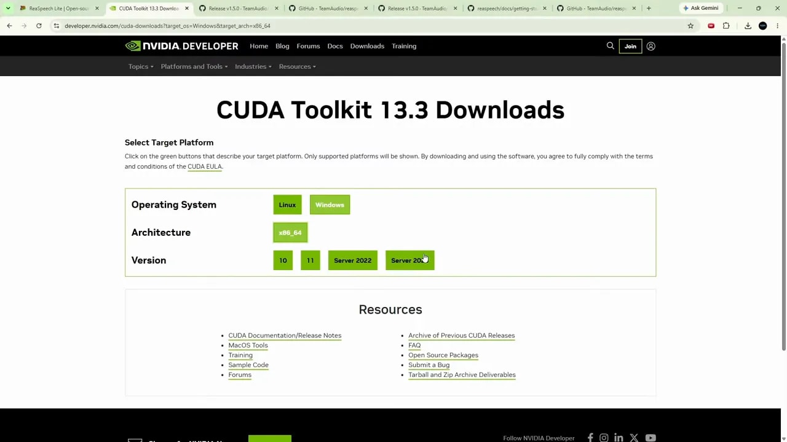This screenshot has height=442, width=787.
Task: Reload the page with the refresh icon
Action: point(39,26)
